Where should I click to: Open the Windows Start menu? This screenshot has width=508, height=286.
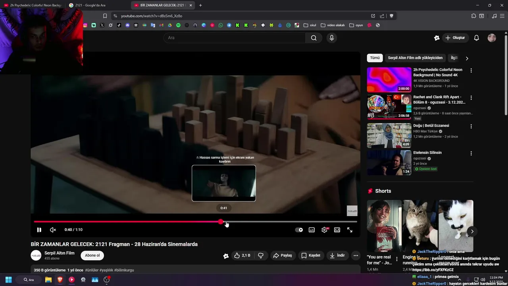[x=8, y=280]
